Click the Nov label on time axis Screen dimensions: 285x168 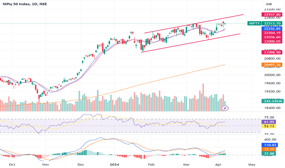click(x=46, y=165)
